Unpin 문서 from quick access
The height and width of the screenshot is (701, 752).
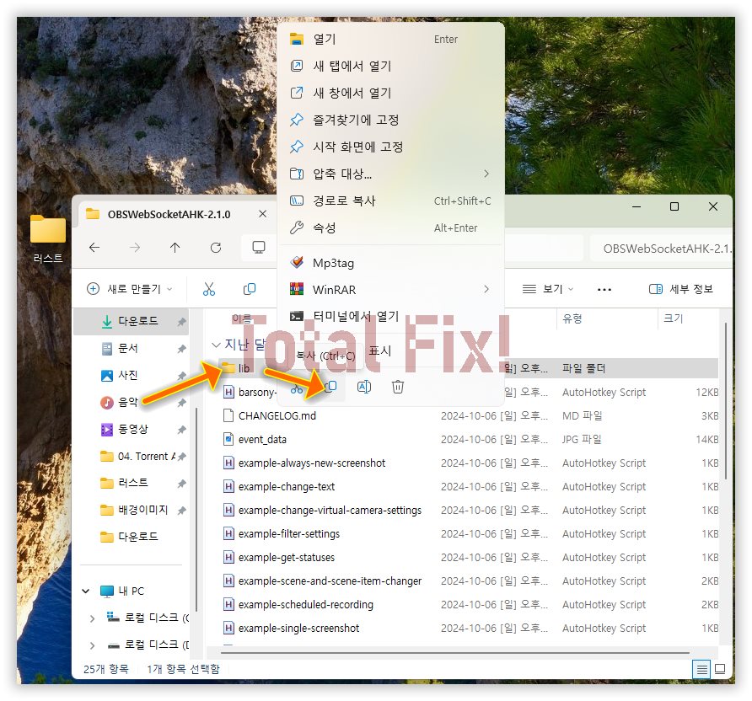point(181,349)
